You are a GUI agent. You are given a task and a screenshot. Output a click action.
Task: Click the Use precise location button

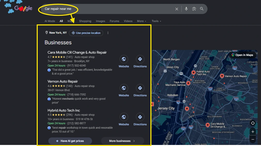click(86, 33)
